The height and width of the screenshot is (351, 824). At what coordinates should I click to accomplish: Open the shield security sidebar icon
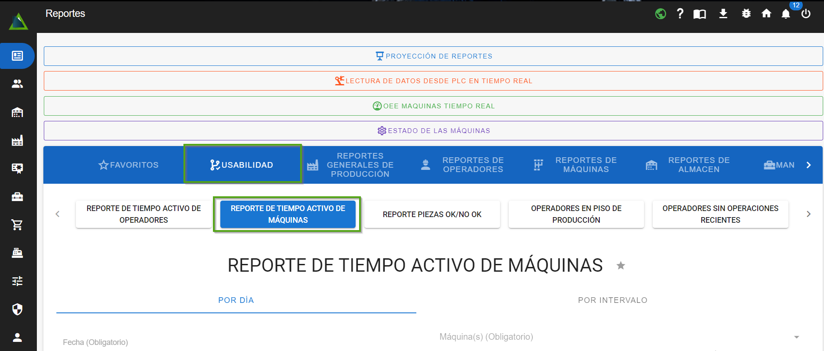(17, 309)
